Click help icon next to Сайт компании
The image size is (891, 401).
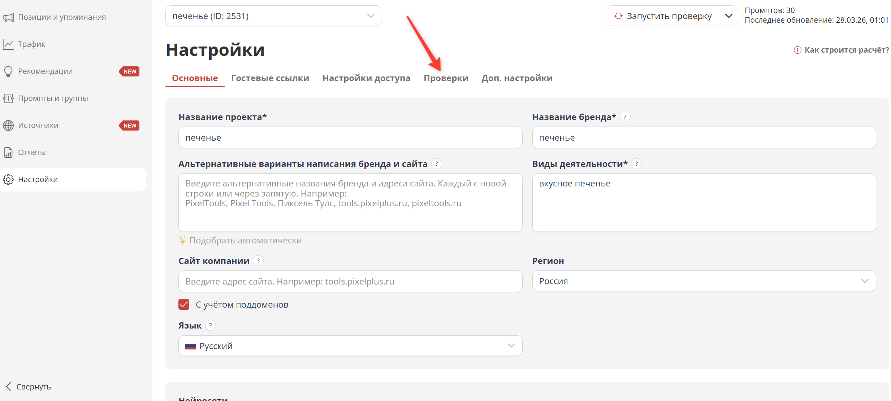258,261
